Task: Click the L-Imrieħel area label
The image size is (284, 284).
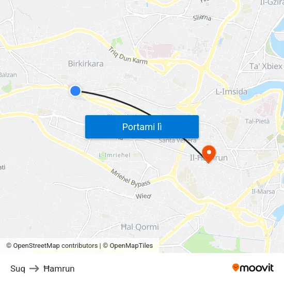Action: pos(115,155)
